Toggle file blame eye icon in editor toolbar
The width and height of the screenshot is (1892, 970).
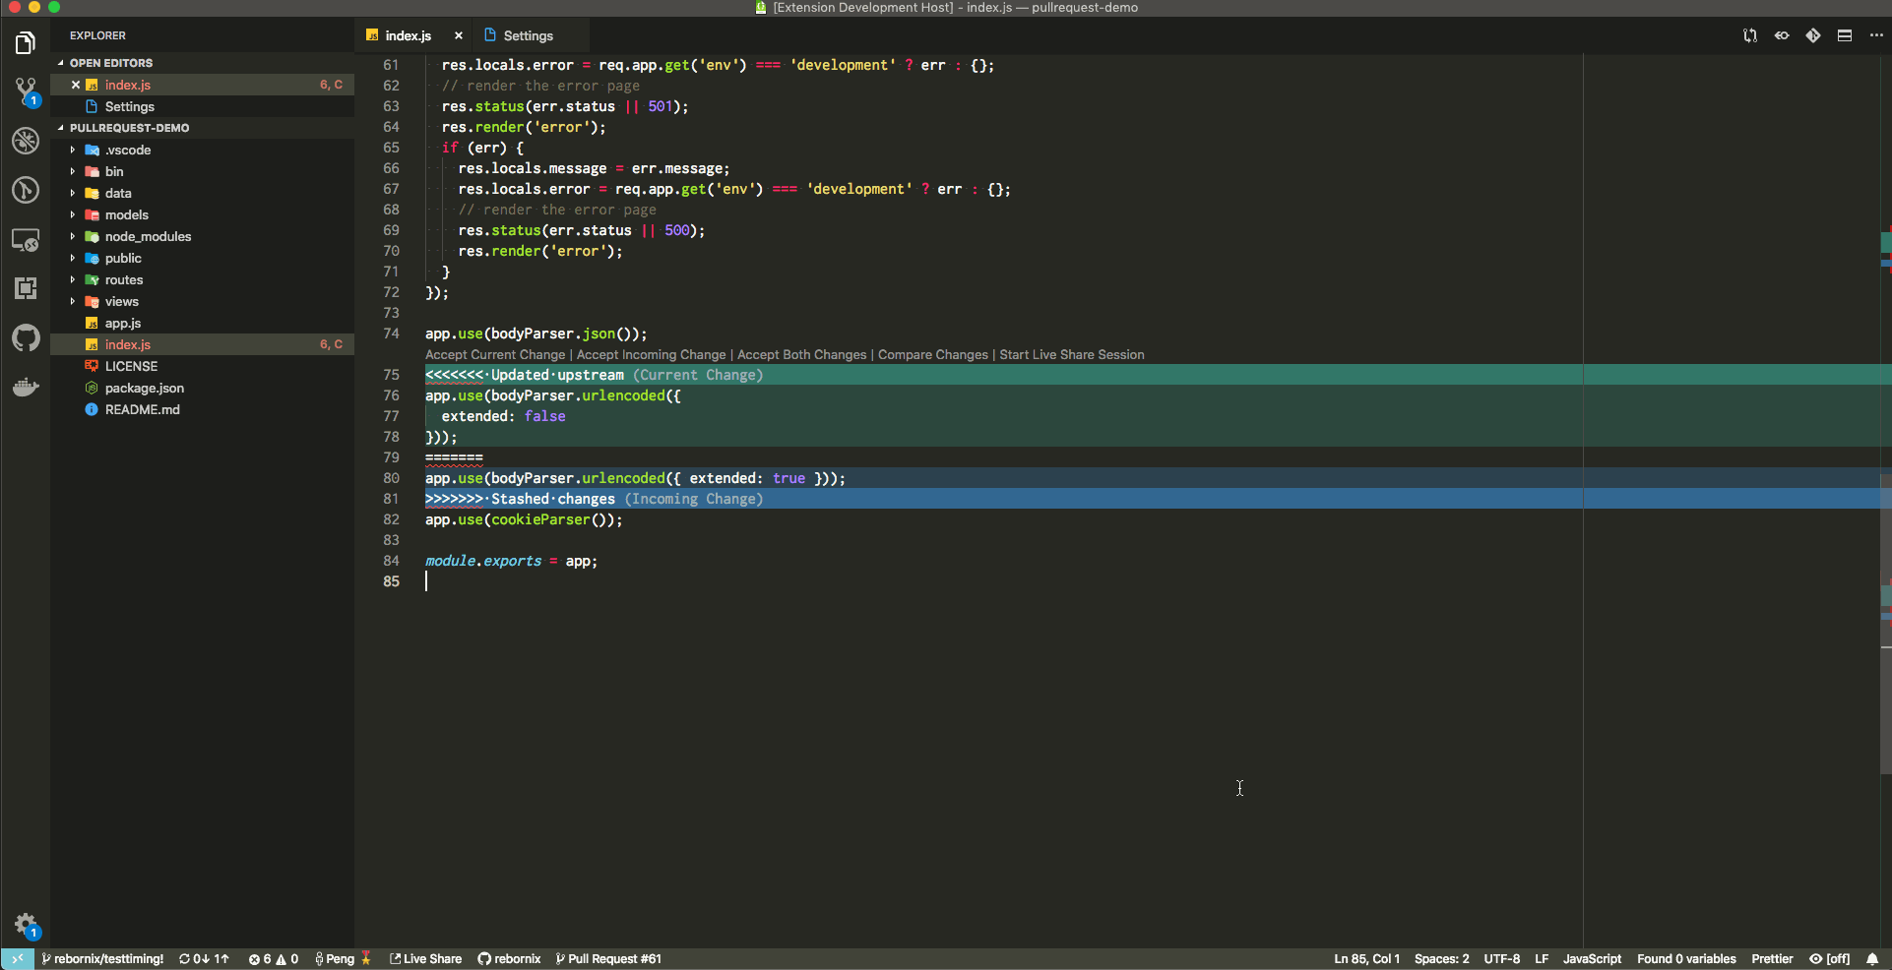pos(1782,35)
